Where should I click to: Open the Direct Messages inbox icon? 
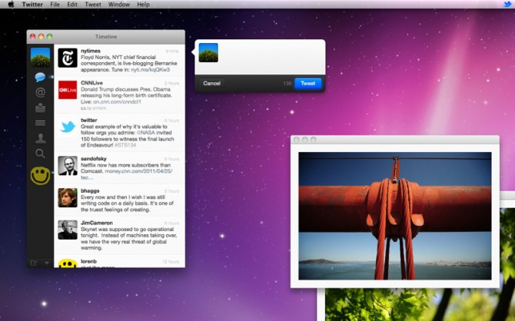click(40, 108)
